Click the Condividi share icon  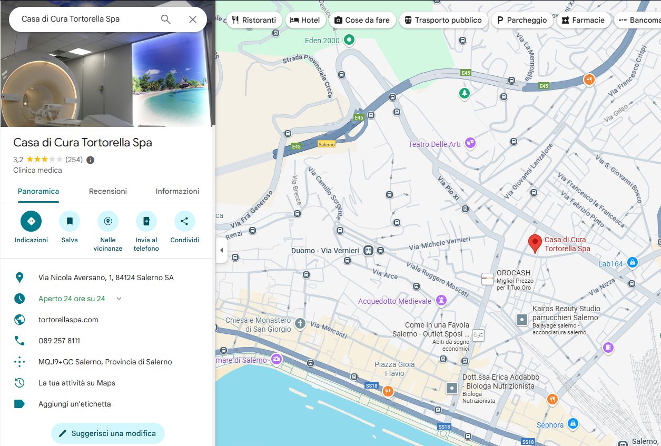point(184,221)
